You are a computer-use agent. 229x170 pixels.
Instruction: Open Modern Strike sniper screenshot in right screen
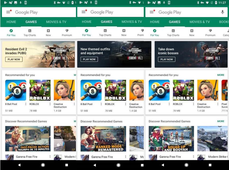pyautogui.click(x=212, y=139)
